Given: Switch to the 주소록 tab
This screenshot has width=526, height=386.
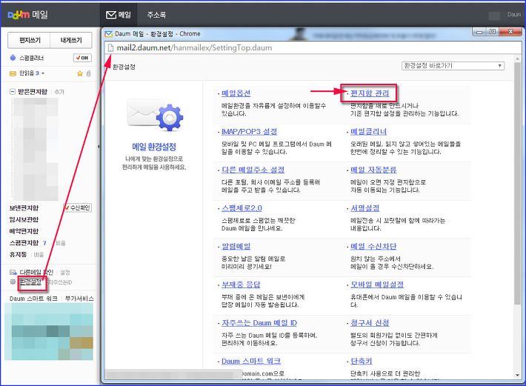Looking at the screenshot, I should tap(156, 15).
